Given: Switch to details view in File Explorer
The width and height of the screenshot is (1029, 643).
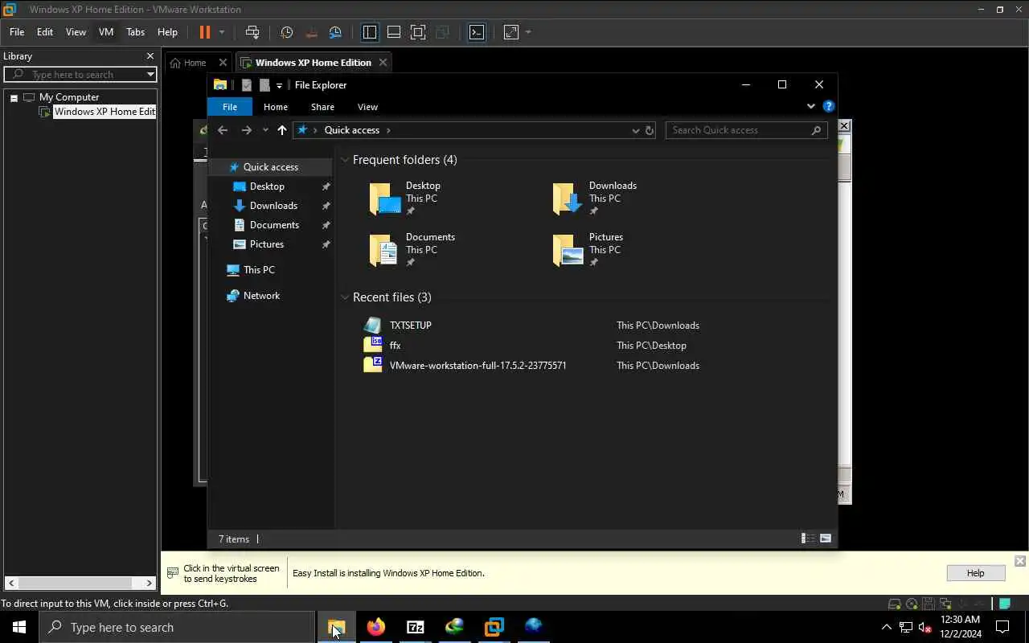Looking at the screenshot, I should [808, 539].
